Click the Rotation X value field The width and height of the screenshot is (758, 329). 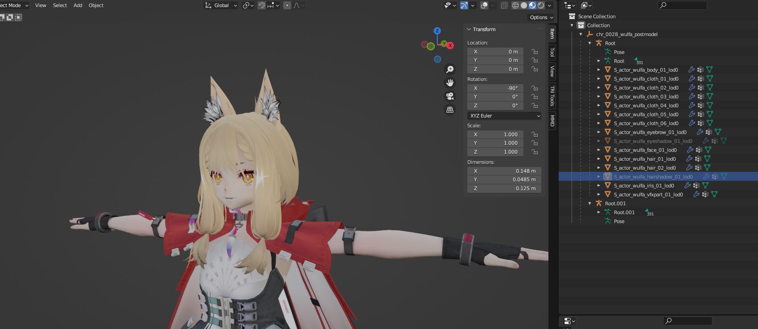(495, 88)
